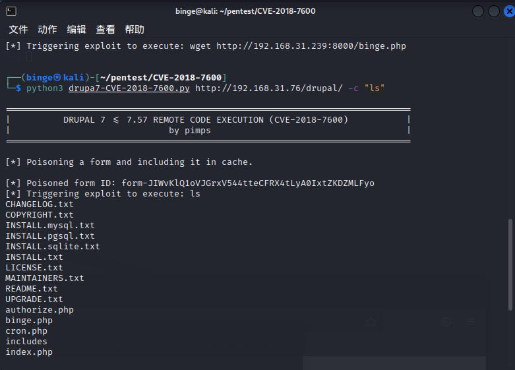Click LICENSE.txt in the listing
515x370 pixels.
tap(34, 268)
